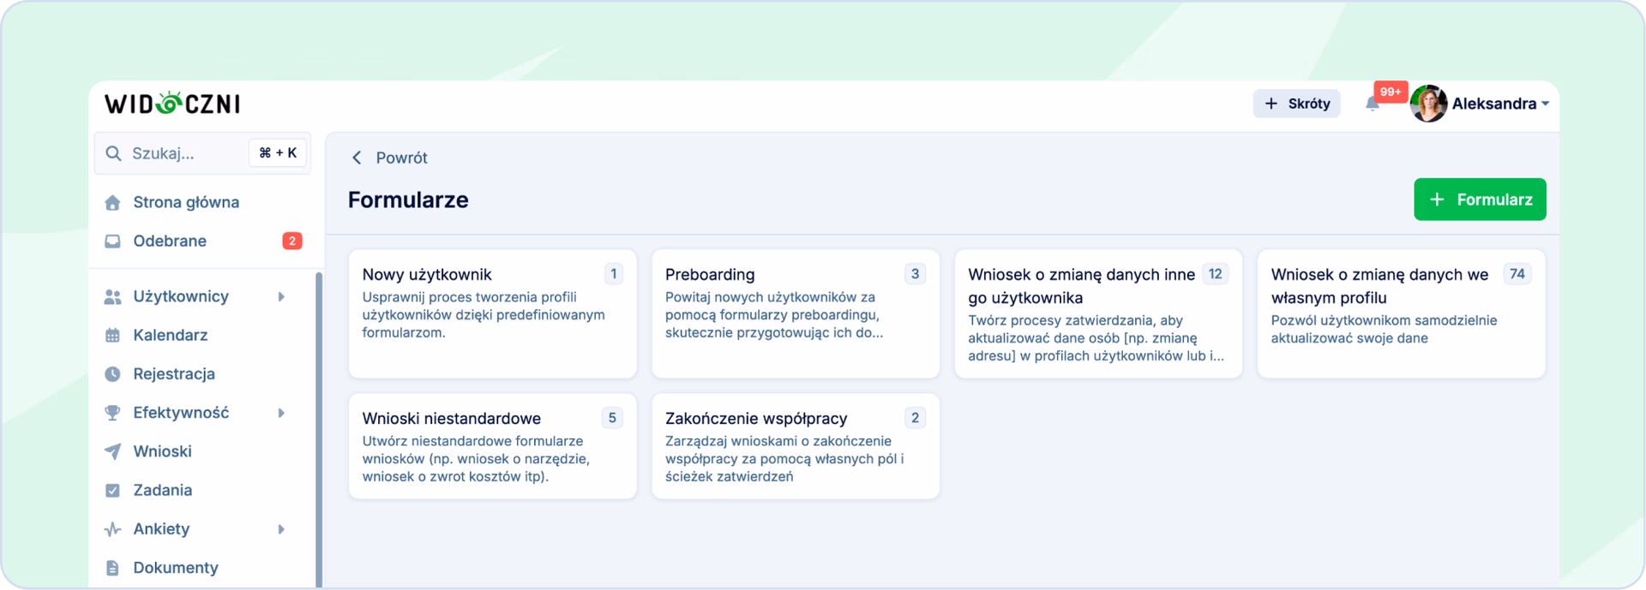1646x590 pixels.
Task: Expand the Efektywność submenu arrow
Action: point(281,413)
